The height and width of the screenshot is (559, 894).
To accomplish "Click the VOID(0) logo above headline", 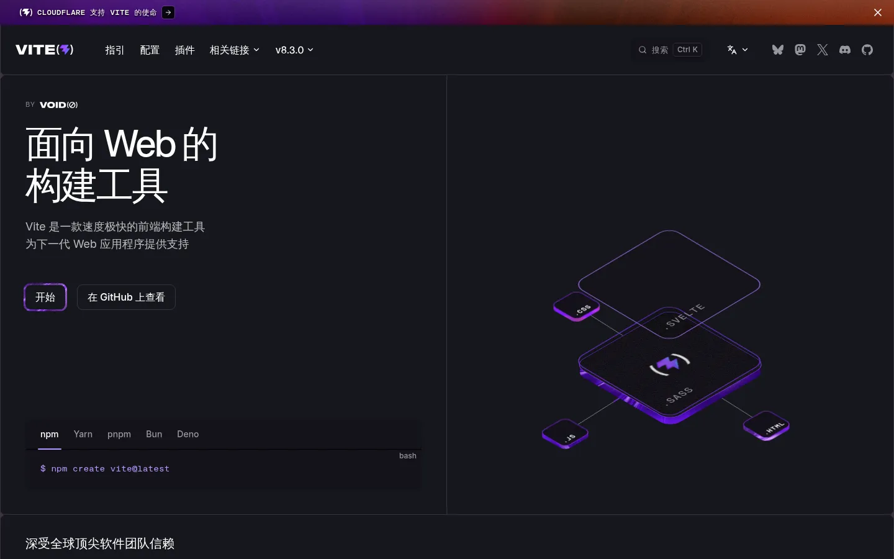I will coord(58,105).
